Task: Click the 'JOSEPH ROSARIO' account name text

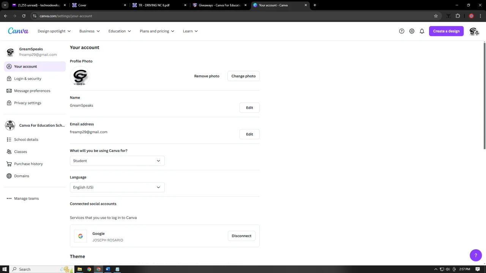Action: 107,240
